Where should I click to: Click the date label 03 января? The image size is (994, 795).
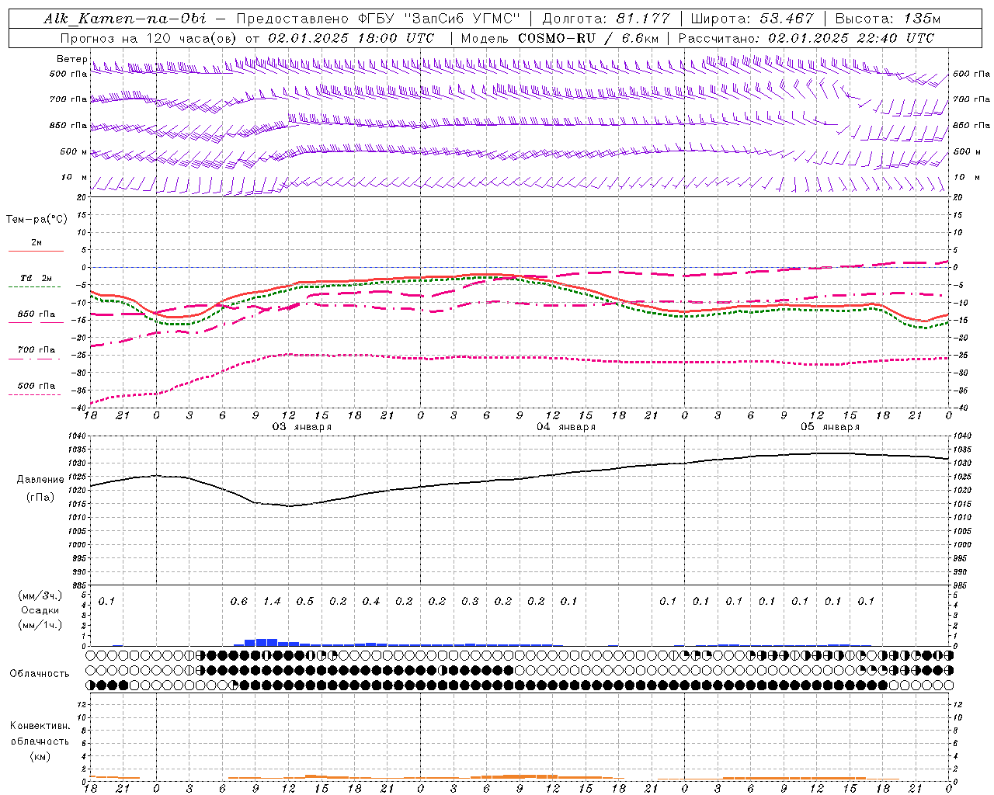pos(301,427)
